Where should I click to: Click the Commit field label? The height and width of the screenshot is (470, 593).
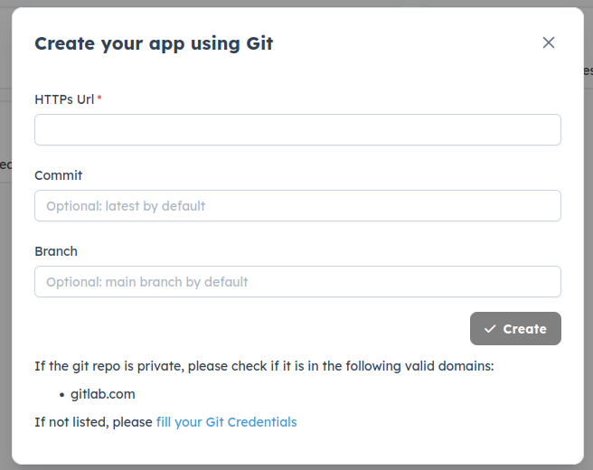[59, 175]
